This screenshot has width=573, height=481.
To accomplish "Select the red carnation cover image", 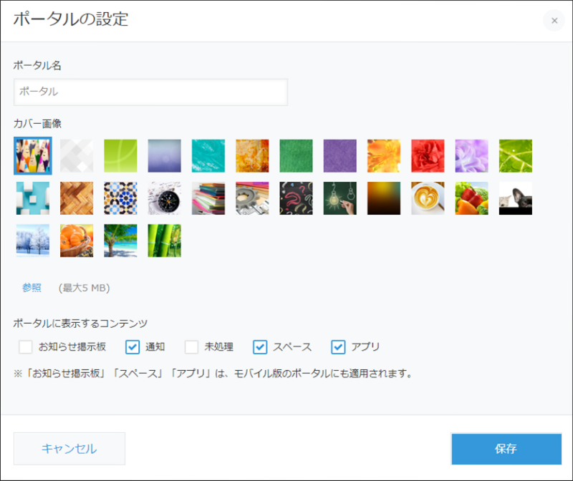I will coord(428,156).
